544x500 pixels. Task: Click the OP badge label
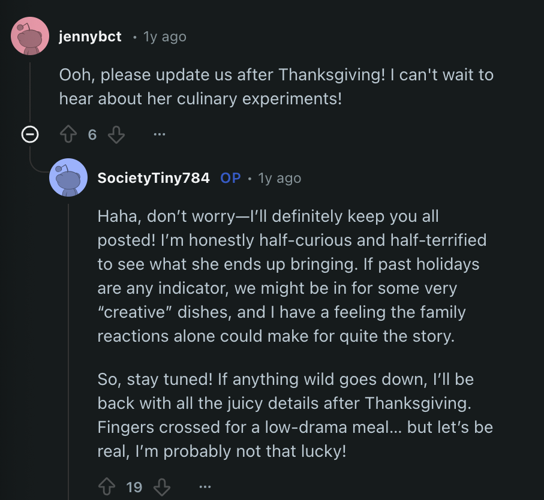pyautogui.click(x=230, y=178)
